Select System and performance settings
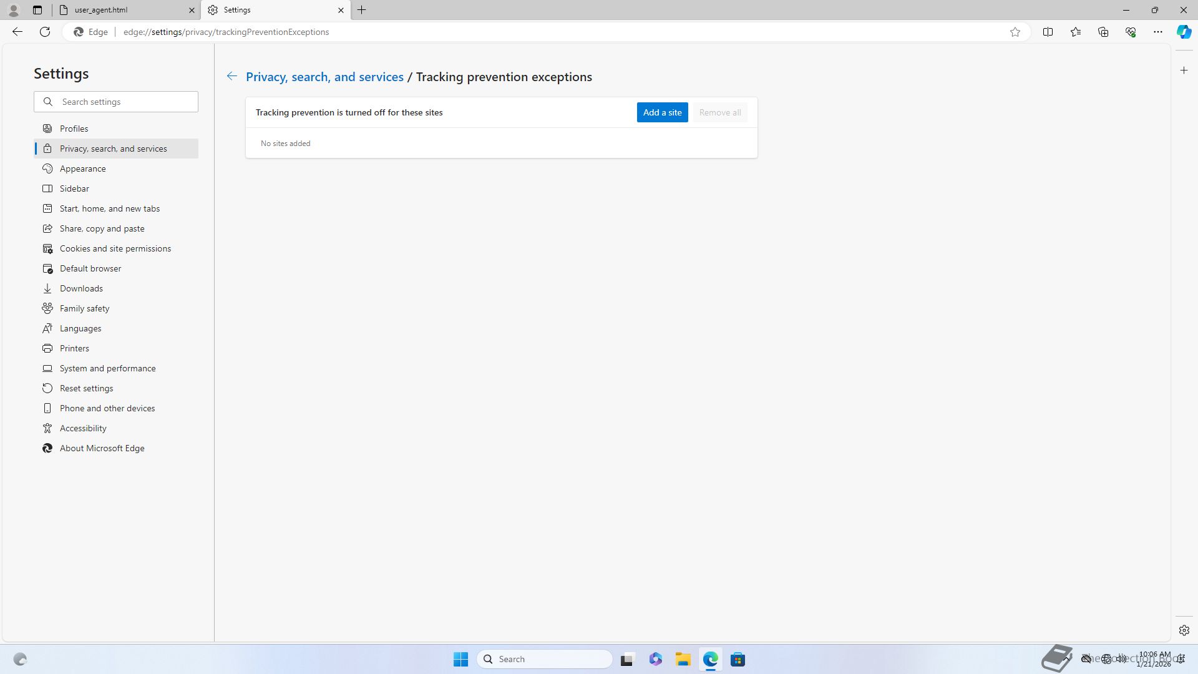 pyautogui.click(x=108, y=368)
